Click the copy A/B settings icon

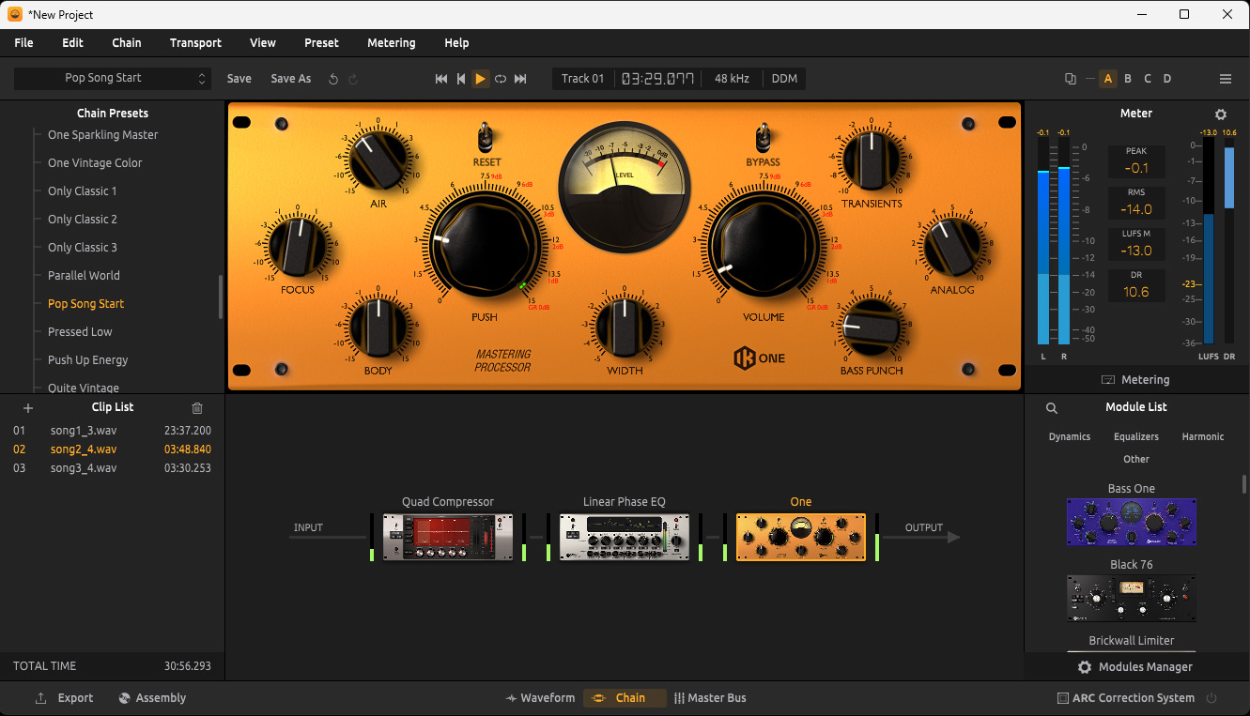coord(1071,79)
